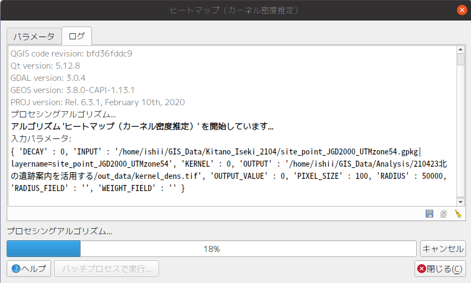Click the 'WEIGHT_FIELD' : '' text
This screenshot has width=471, height=283.
click(x=137, y=188)
